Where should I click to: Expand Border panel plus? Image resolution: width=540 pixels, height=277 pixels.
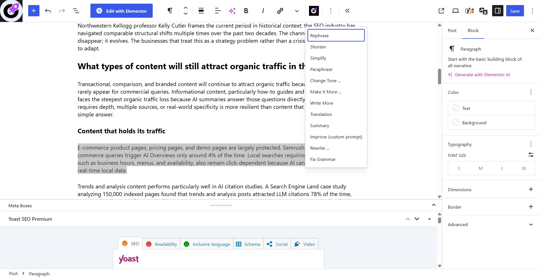click(531, 207)
